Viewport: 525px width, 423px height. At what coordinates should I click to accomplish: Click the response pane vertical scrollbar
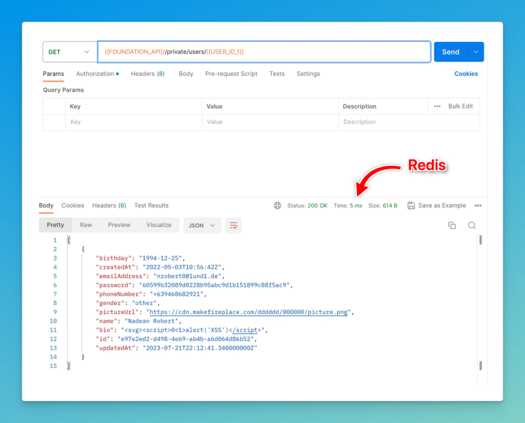click(x=480, y=303)
